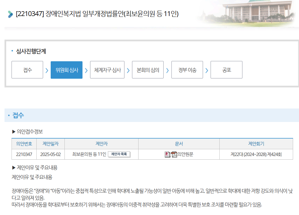299x215 pixels.
Task: Click the 문서 column header
Action: [x=179, y=144]
